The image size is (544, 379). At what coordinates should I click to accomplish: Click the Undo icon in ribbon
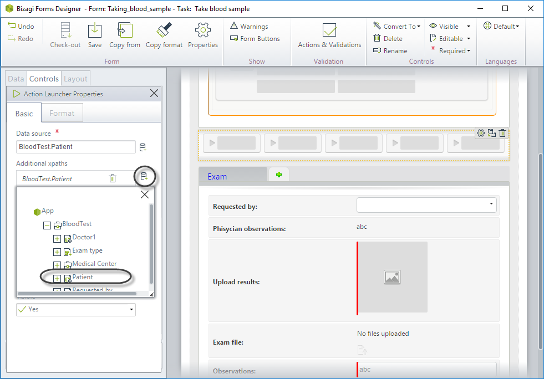click(x=12, y=25)
